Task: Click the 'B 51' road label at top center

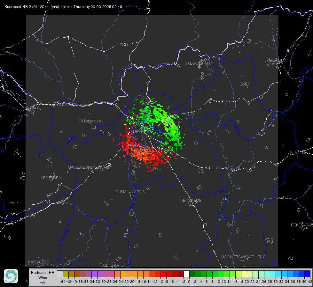Action: point(124,45)
